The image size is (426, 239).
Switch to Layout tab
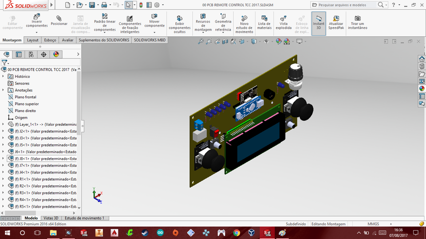click(32, 40)
